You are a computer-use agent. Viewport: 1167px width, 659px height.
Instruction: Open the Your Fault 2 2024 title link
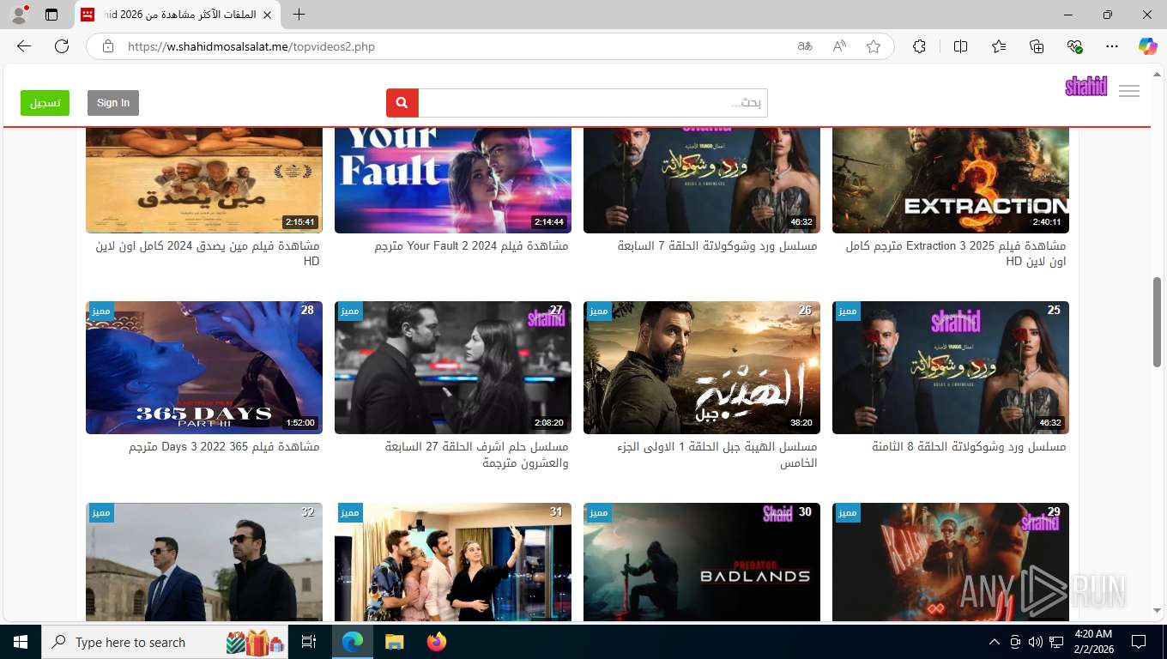pos(471,245)
